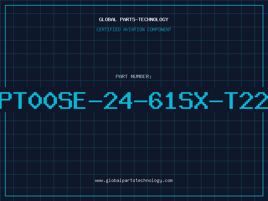Open the www.globalpartstechnology.com link
This screenshot has height=201, width=268.
[x=134, y=181]
